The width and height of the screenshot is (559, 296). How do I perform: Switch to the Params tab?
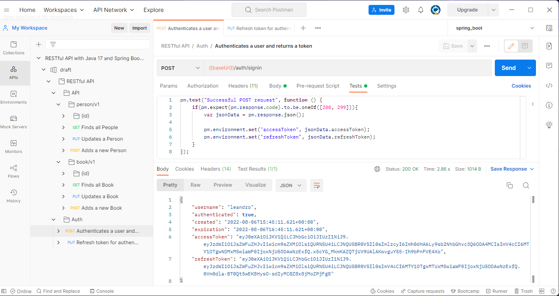pyautogui.click(x=169, y=86)
